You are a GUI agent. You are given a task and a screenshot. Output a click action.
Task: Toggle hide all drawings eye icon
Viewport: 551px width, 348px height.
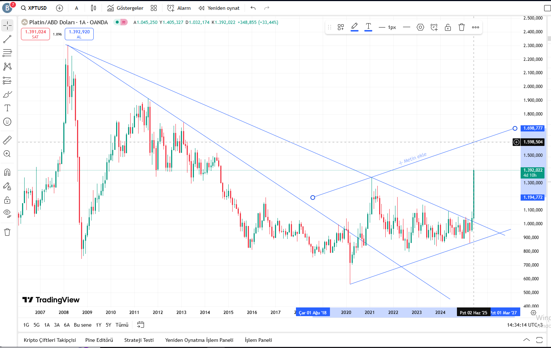7,213
